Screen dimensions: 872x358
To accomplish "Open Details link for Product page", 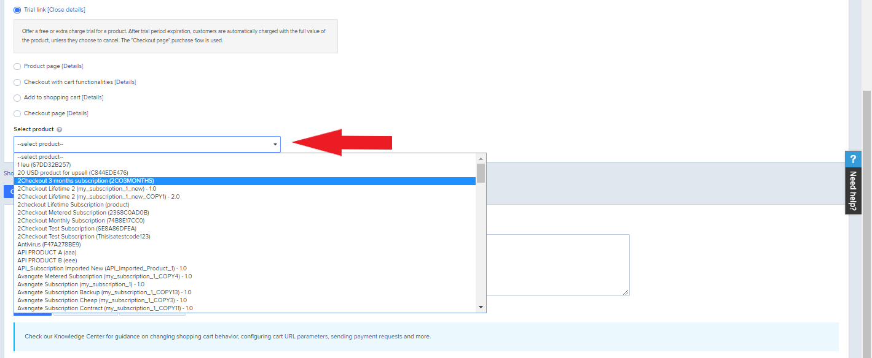I will click(73, 66).
